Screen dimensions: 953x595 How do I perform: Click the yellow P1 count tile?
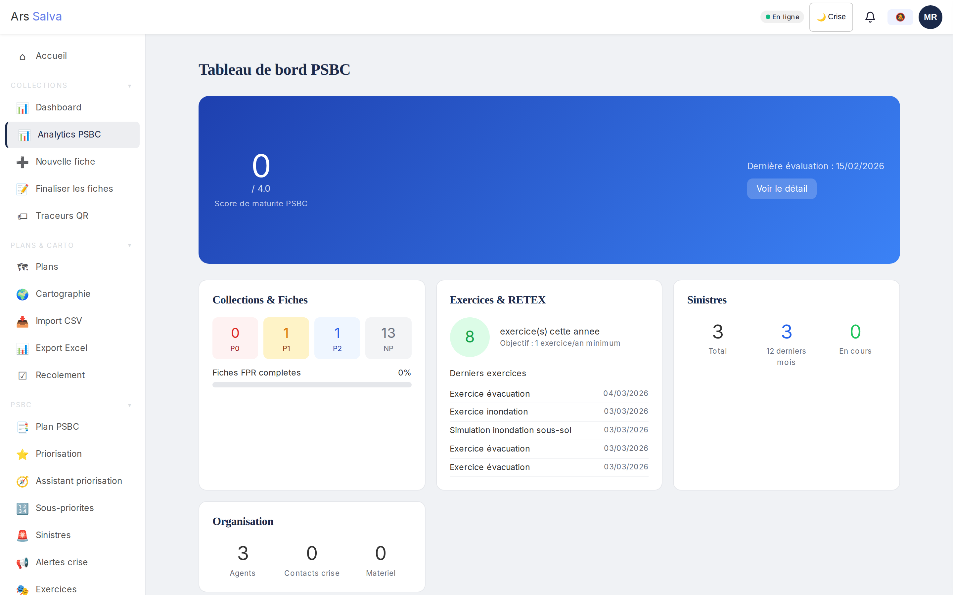coord(286,338)
